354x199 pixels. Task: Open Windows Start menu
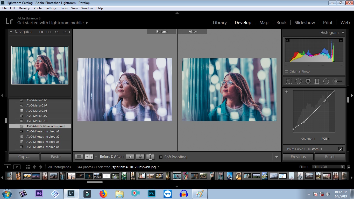[6, 194]
